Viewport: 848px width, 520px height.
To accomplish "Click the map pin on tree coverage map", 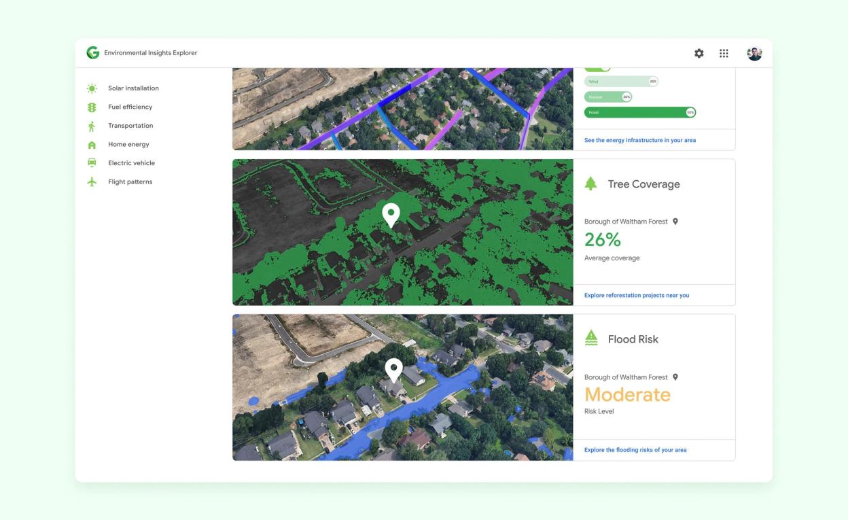I will tap(391, 215).
